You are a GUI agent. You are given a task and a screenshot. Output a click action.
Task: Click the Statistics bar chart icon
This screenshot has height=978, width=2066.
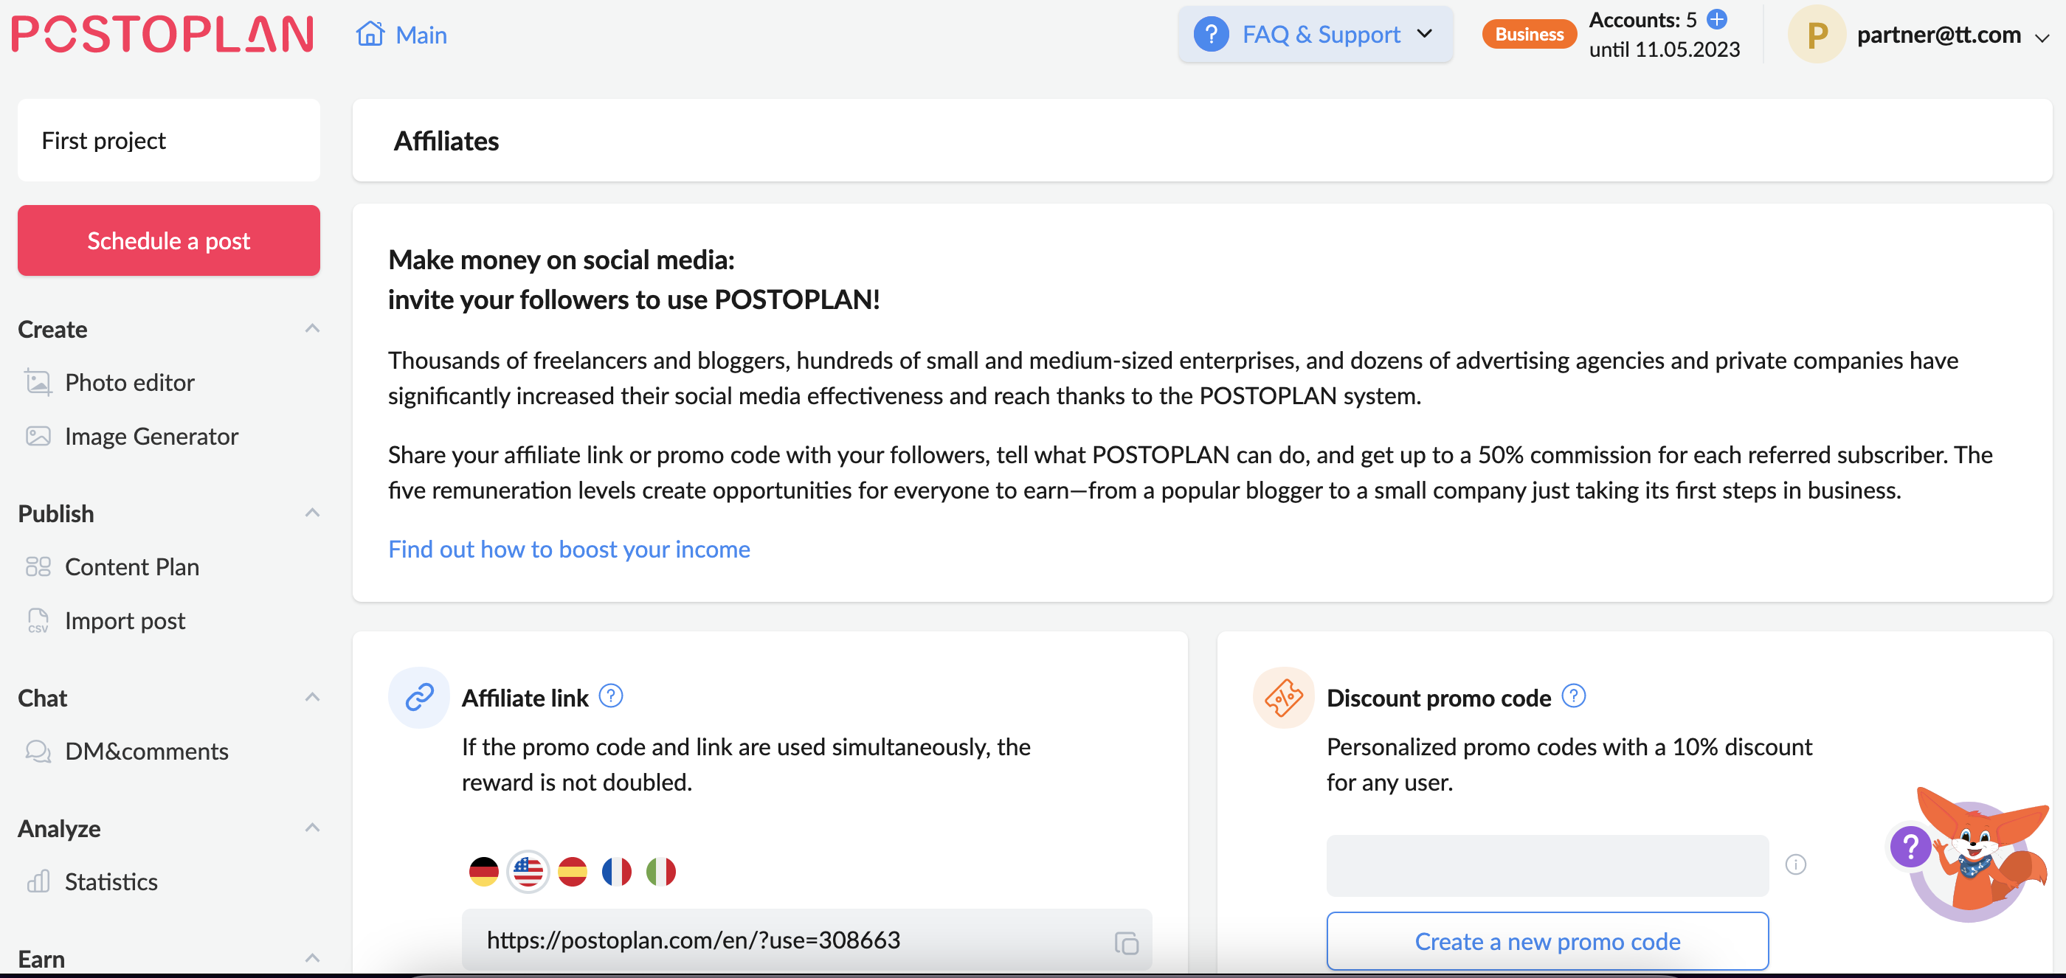coord(38,882)
